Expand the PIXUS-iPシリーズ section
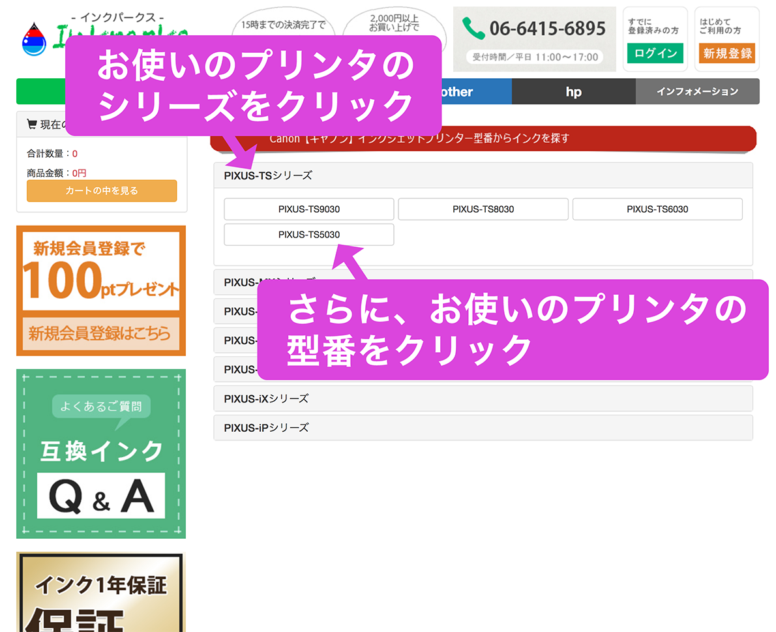The width and height of the screenshot is (776, 632). coord(483,428)
